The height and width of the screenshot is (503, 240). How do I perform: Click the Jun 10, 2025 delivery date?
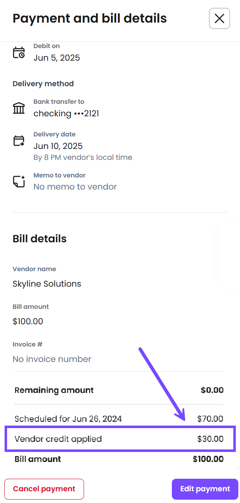(58, 146)
